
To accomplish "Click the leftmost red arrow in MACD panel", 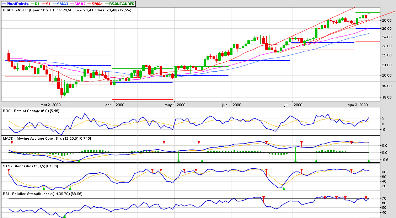I will click(12, 142).
